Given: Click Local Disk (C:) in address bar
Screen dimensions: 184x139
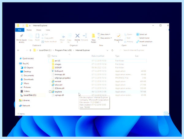Looking at the screenshot, I should coord(45,50).
